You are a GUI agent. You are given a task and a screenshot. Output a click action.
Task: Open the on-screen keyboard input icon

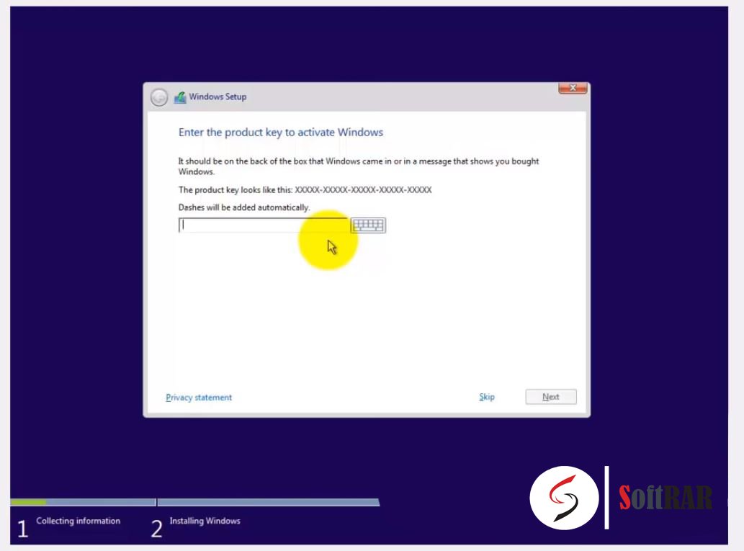368,225
